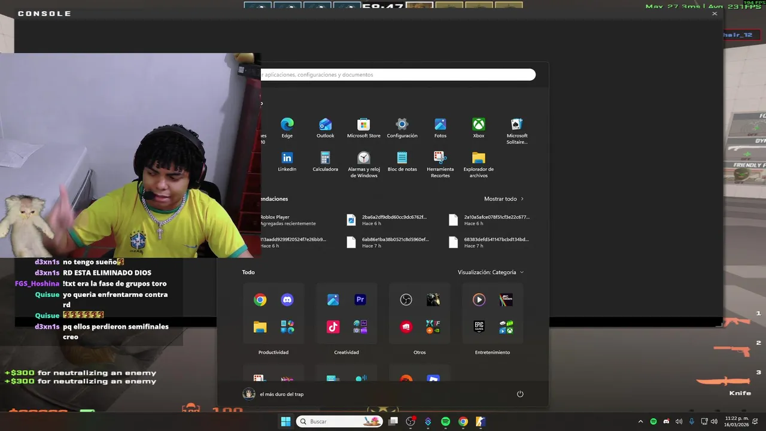Open Calculadora app
This screenshot has width=766, height=431.
point(326,162)
